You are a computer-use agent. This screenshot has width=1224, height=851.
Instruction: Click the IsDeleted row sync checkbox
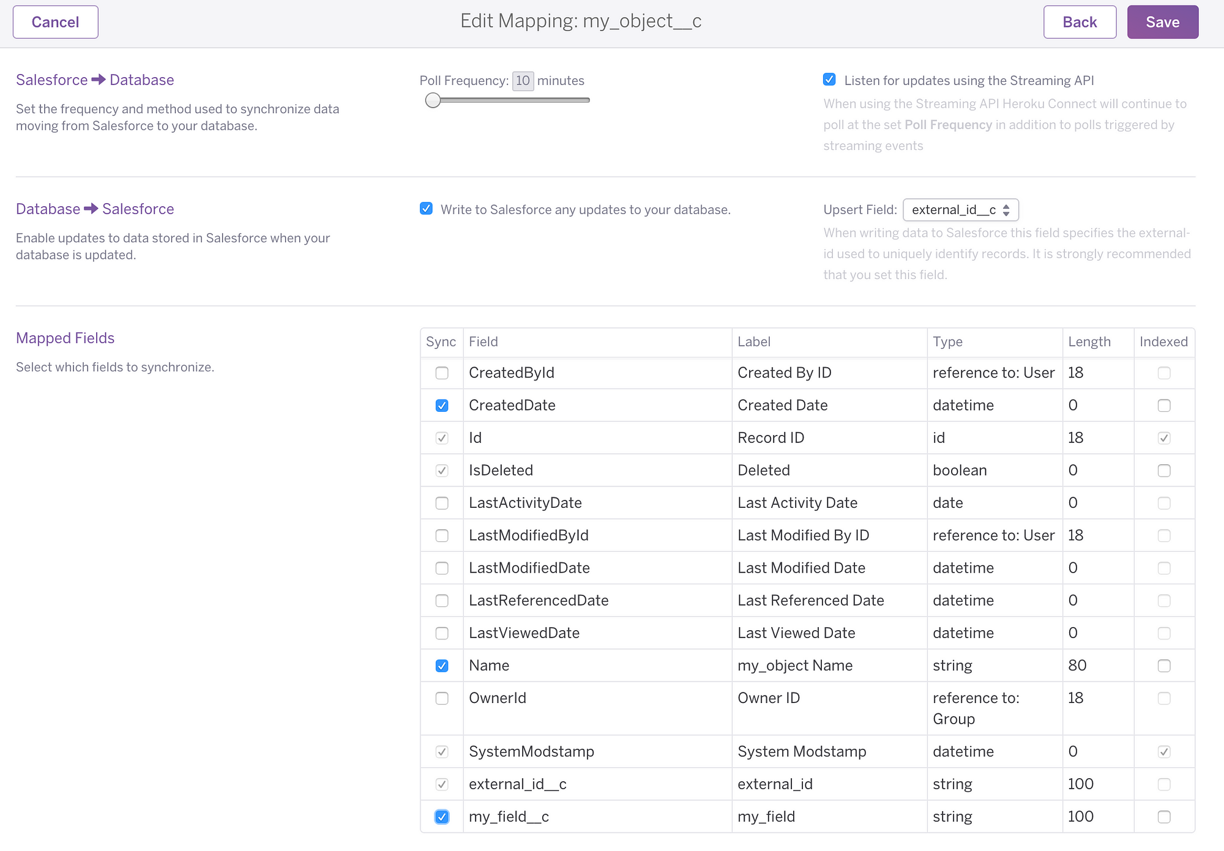click(x=442, y=470)
